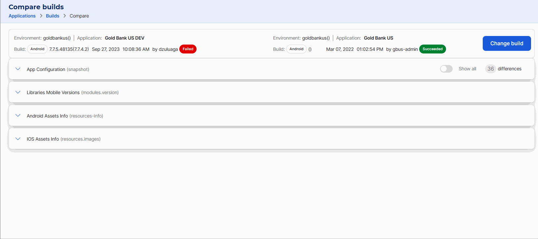Click the Compare breadcrumb item

[x=79, y=16]
